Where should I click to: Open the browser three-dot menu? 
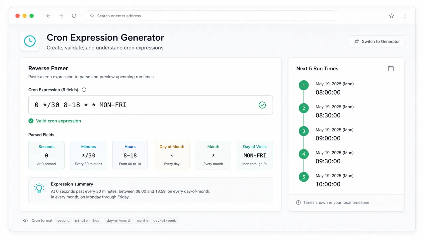405,16
